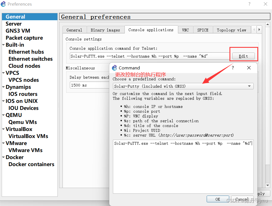The image size is (272, 206).
Task: Switch to the Binary images tab
Action: coord(106,30)
